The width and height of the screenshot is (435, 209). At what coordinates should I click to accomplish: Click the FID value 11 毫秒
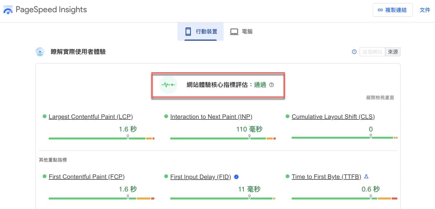(249, 189)
